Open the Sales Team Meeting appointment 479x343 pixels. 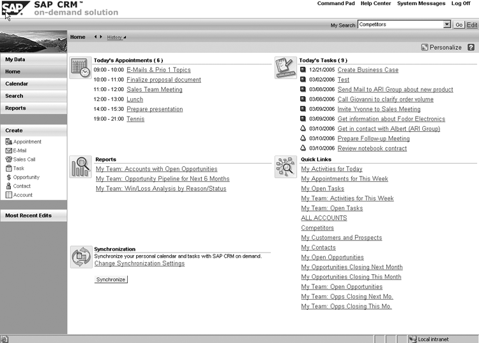[154, 90]
